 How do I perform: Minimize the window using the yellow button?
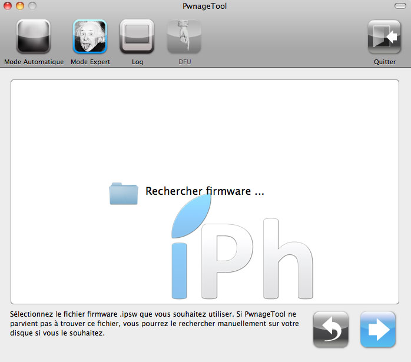[x=19, y=6]
